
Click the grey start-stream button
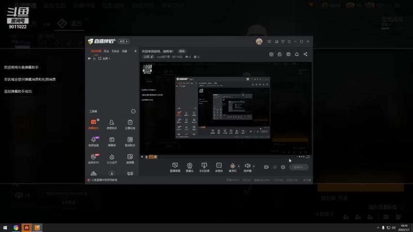tap(299, 167)
